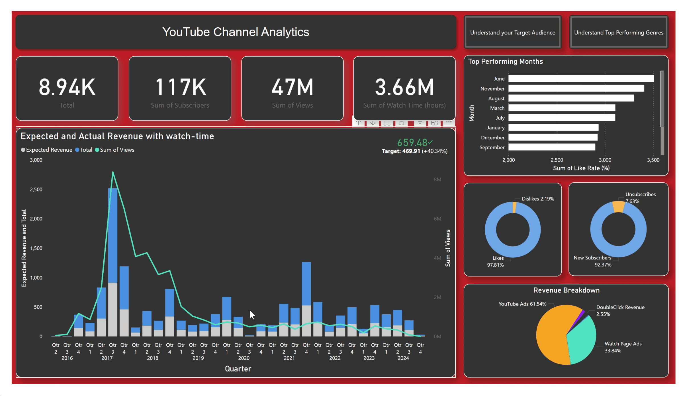Screen dimensions: 679x396
Task: Click the tall Qtr 3 2017 Total bar
Action: click(x=113, y=235)
